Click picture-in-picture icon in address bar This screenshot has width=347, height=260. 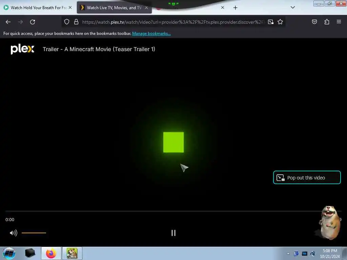click(x=271, y=22)
